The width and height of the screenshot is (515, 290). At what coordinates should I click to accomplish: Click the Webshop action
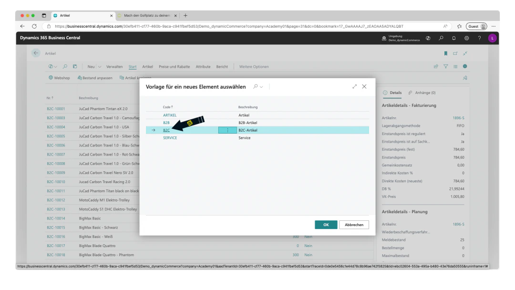(59, 78)
